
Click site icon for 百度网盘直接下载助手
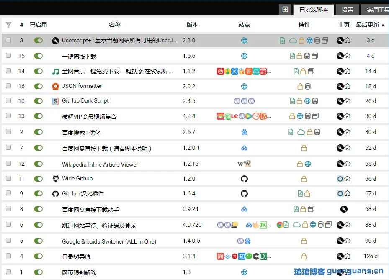[244, 209]
